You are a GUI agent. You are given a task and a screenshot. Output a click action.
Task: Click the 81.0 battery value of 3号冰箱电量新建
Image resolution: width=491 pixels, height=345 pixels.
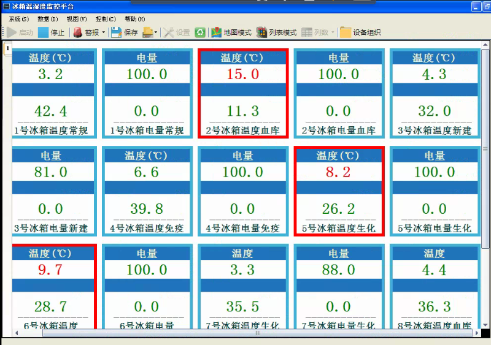51,172
